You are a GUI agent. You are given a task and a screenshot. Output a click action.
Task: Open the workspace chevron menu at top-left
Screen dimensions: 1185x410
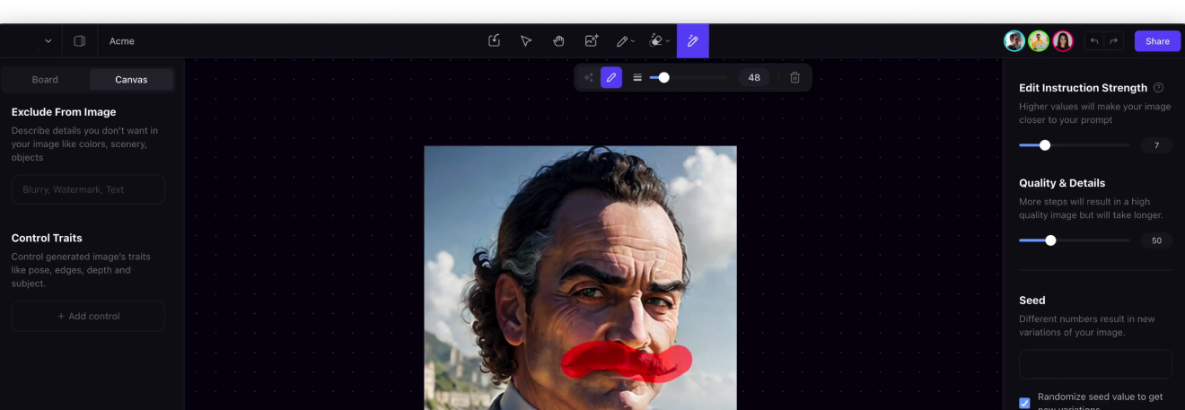click(x=48, y=41)
